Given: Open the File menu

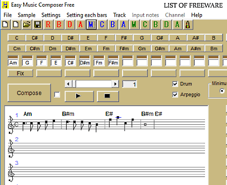Looking at the screenshot, I should pos(8,15).
